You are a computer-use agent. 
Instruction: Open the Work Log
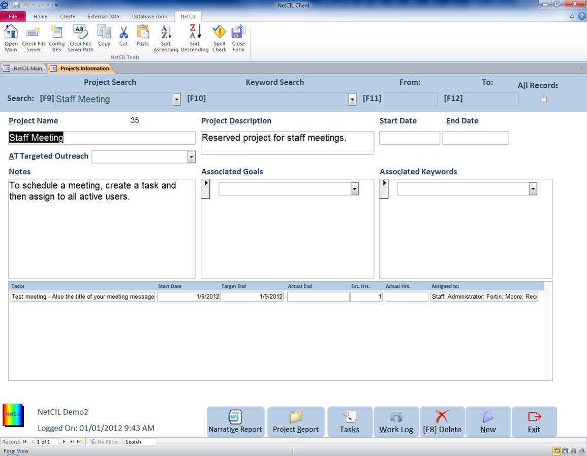(396, 421)
